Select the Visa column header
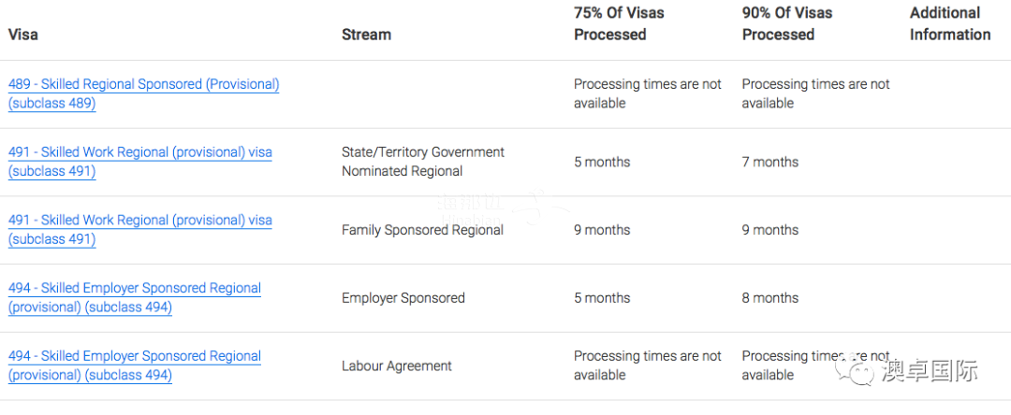 click(23, 35)
